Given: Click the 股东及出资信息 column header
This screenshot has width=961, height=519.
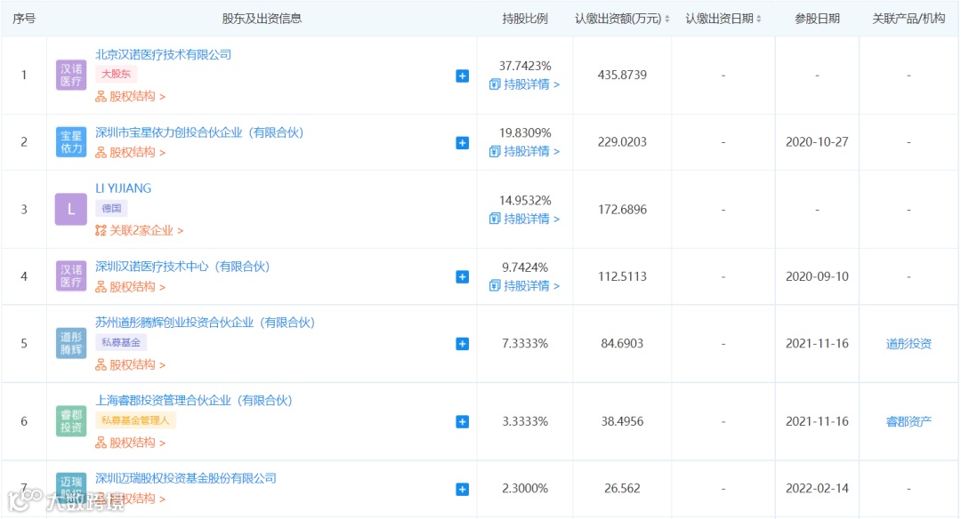Looking at the screenshot, I should [262, 19].
